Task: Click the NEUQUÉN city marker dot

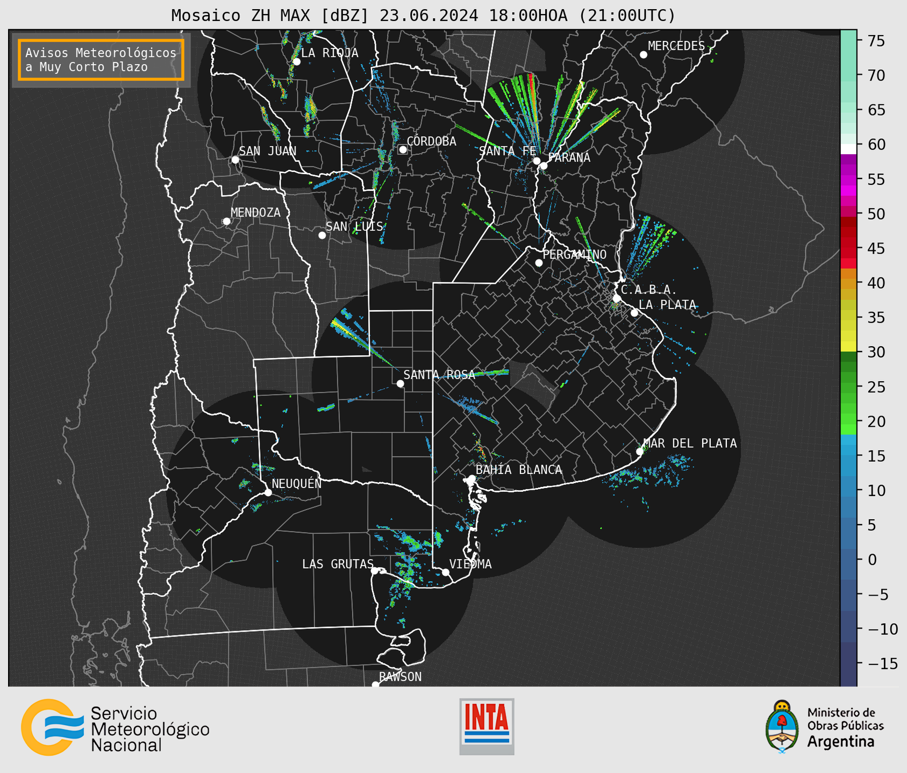Action: pyautogui.click(x=268, y=492)
